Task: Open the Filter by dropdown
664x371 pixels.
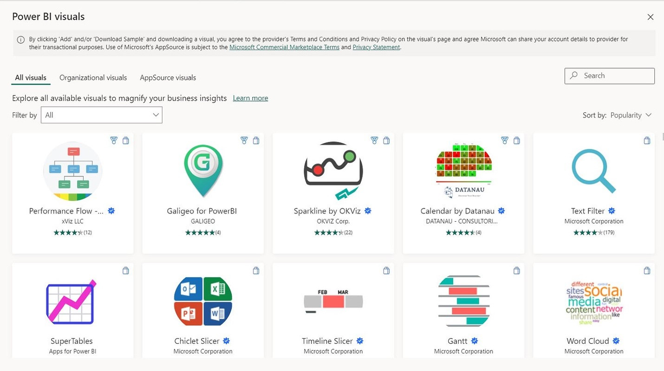Action: tap(102, 115)
